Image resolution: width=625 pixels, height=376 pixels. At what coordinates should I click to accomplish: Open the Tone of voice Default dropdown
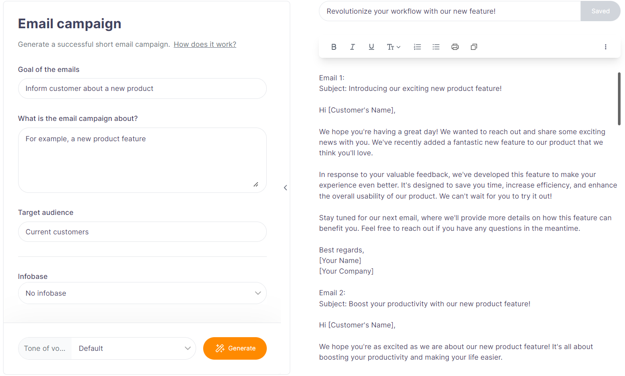pos(133,348)
